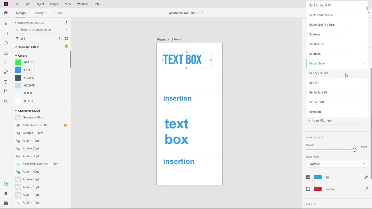Collapse the Character Styles section
This screenshot has width=372, height=209.
[16, 111]
